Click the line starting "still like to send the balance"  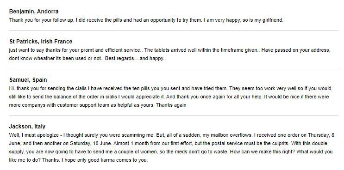pos(169,97)
